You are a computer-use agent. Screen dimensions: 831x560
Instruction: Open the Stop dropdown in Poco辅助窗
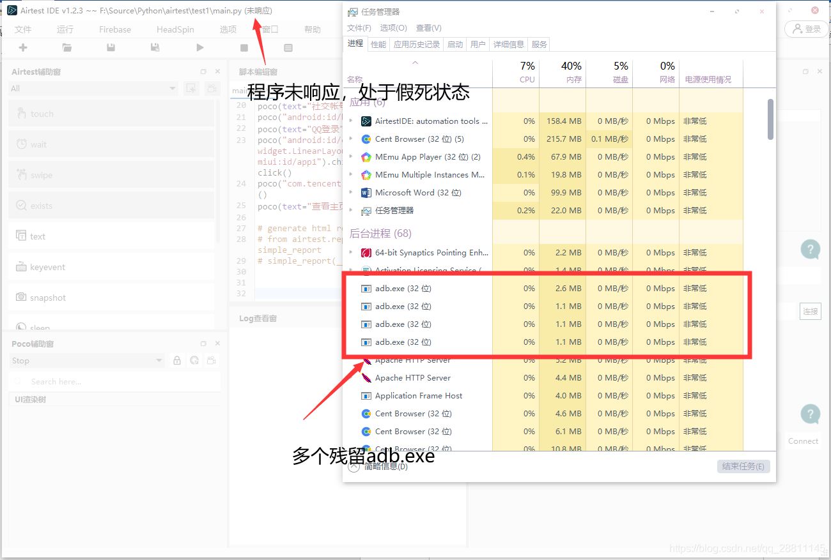pos(88,361)
